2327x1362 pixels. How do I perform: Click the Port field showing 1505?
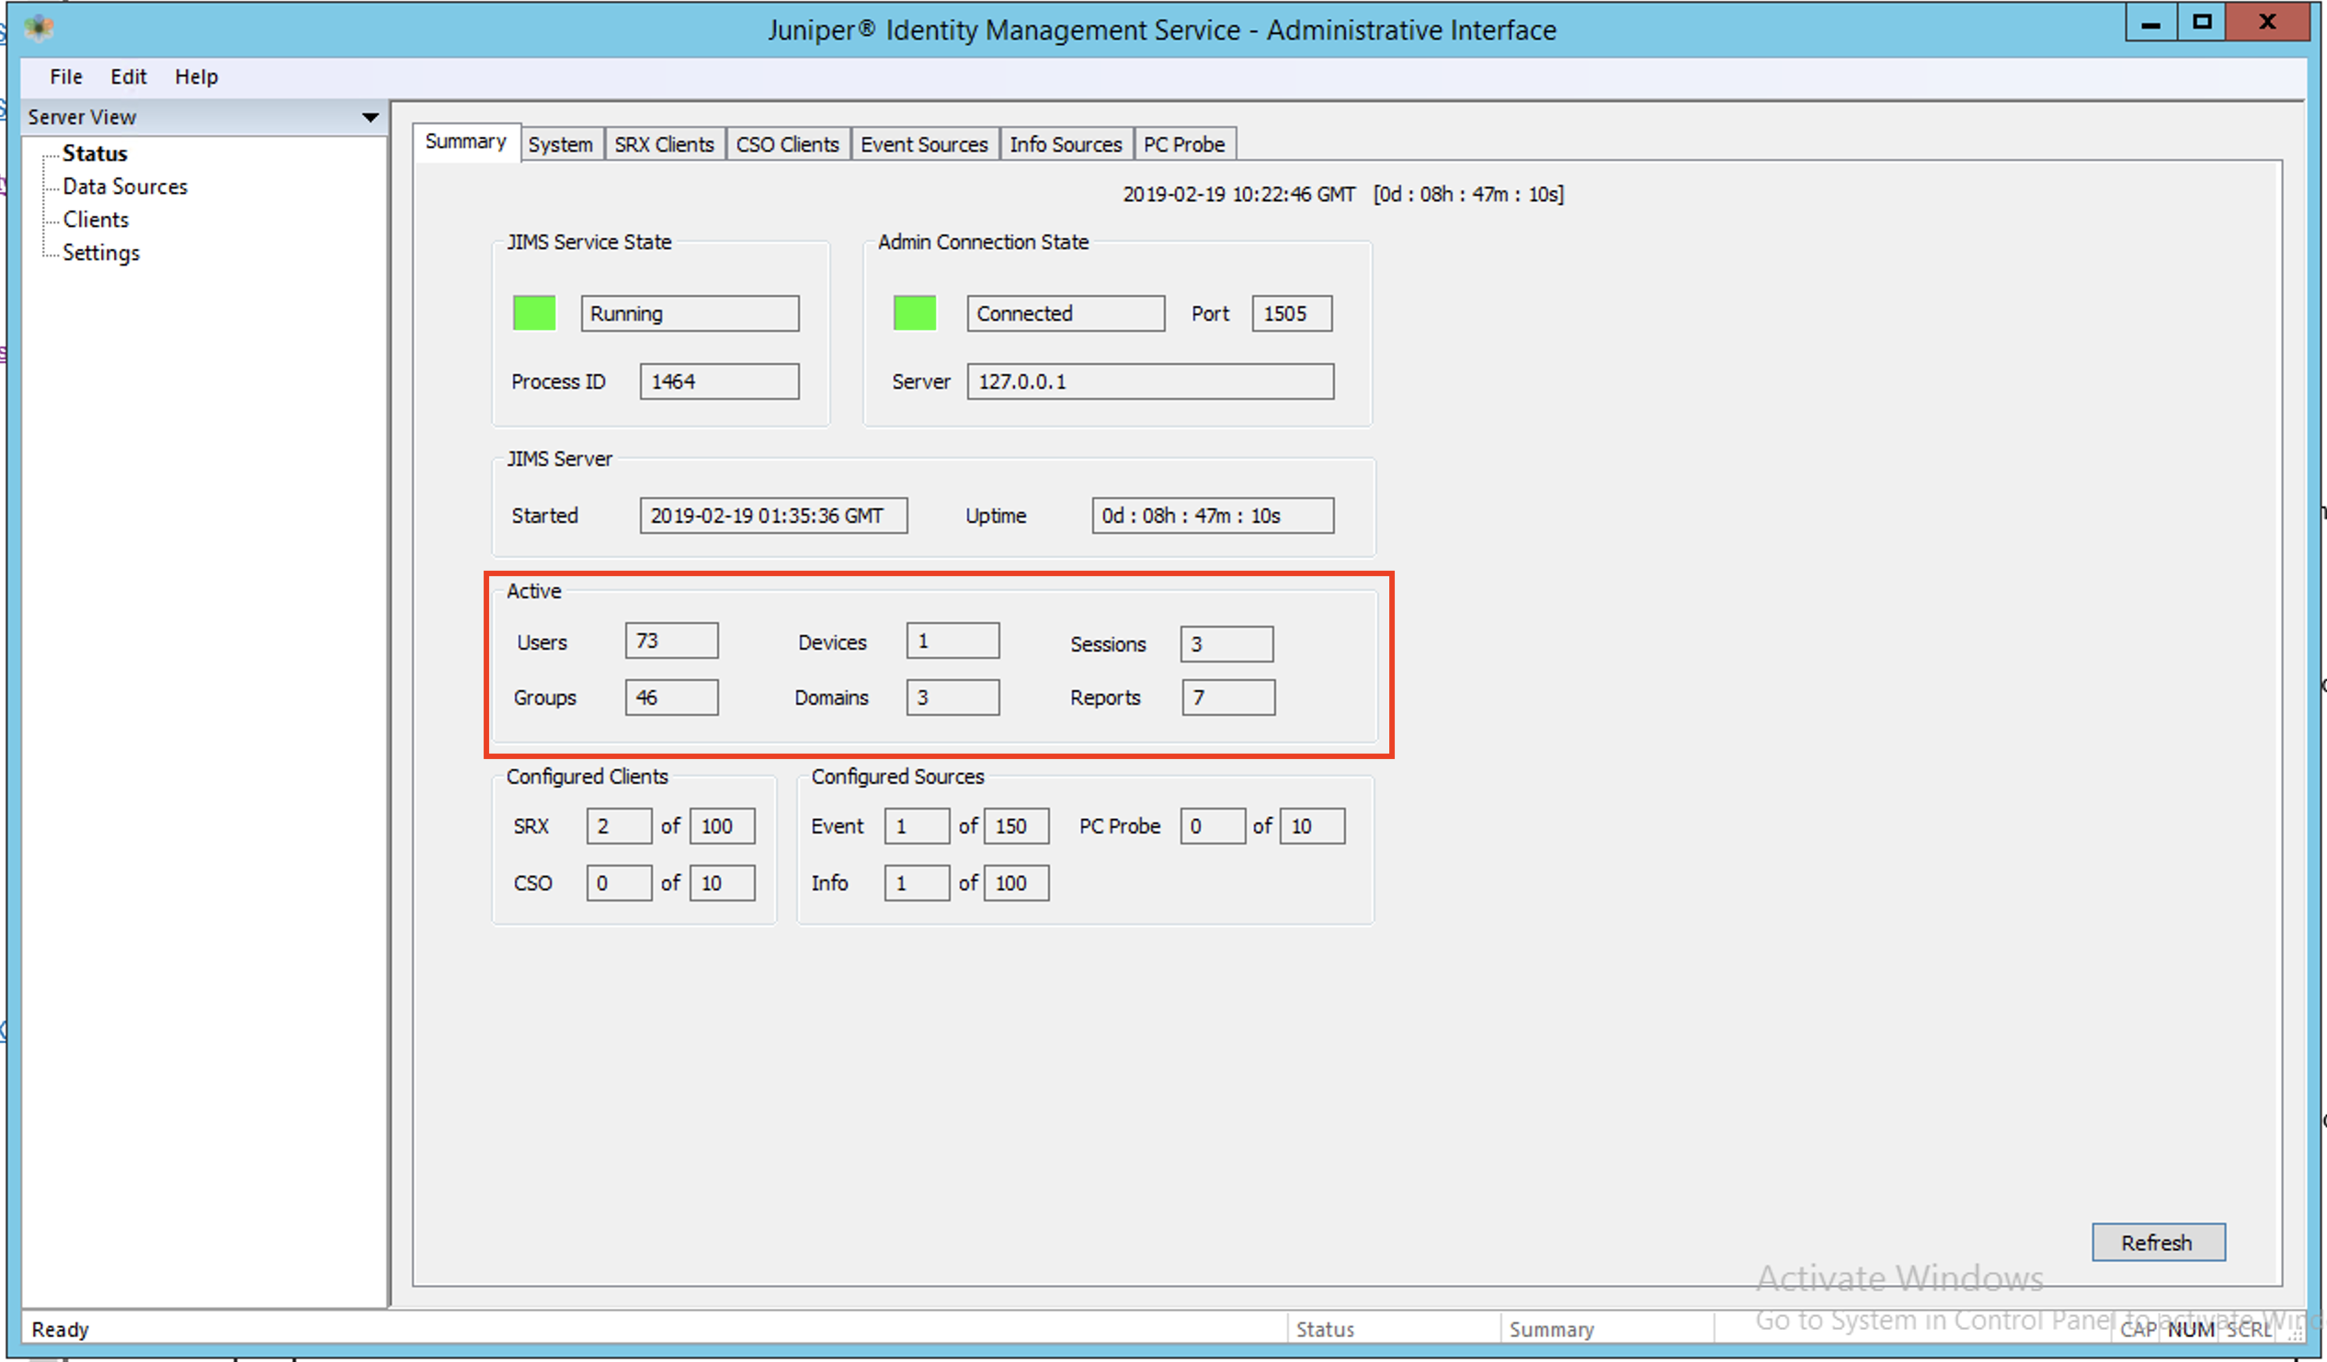(1292, 312)
